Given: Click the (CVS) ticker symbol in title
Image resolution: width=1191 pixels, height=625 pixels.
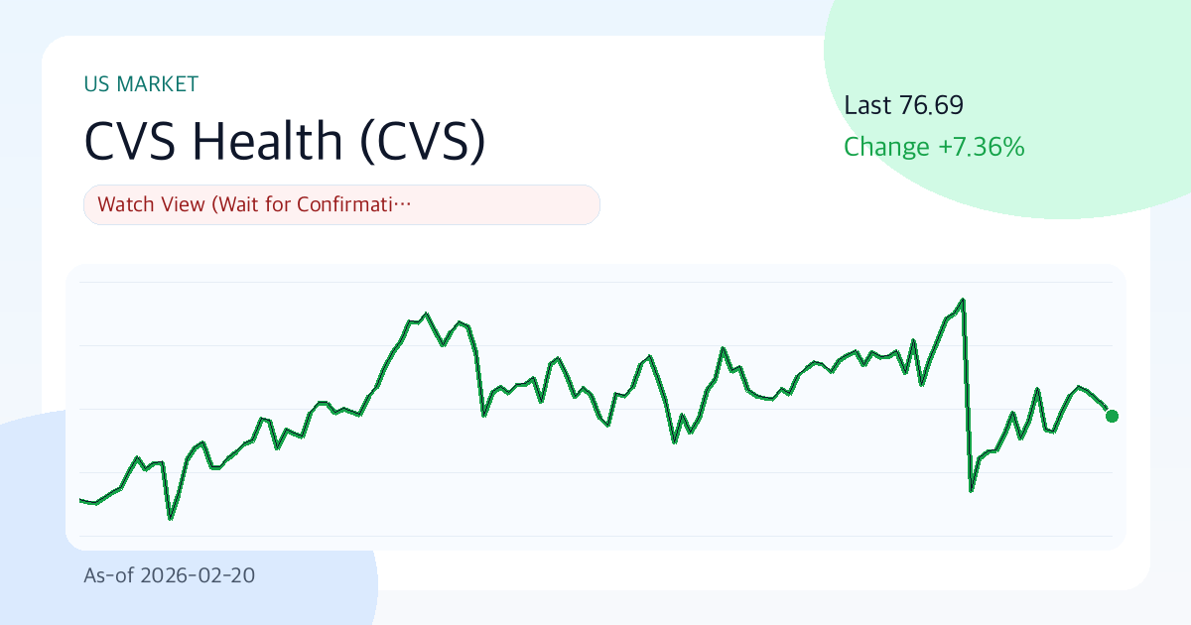Looking at the screenshot, I should pyautogui.click(x=422, y=142).
